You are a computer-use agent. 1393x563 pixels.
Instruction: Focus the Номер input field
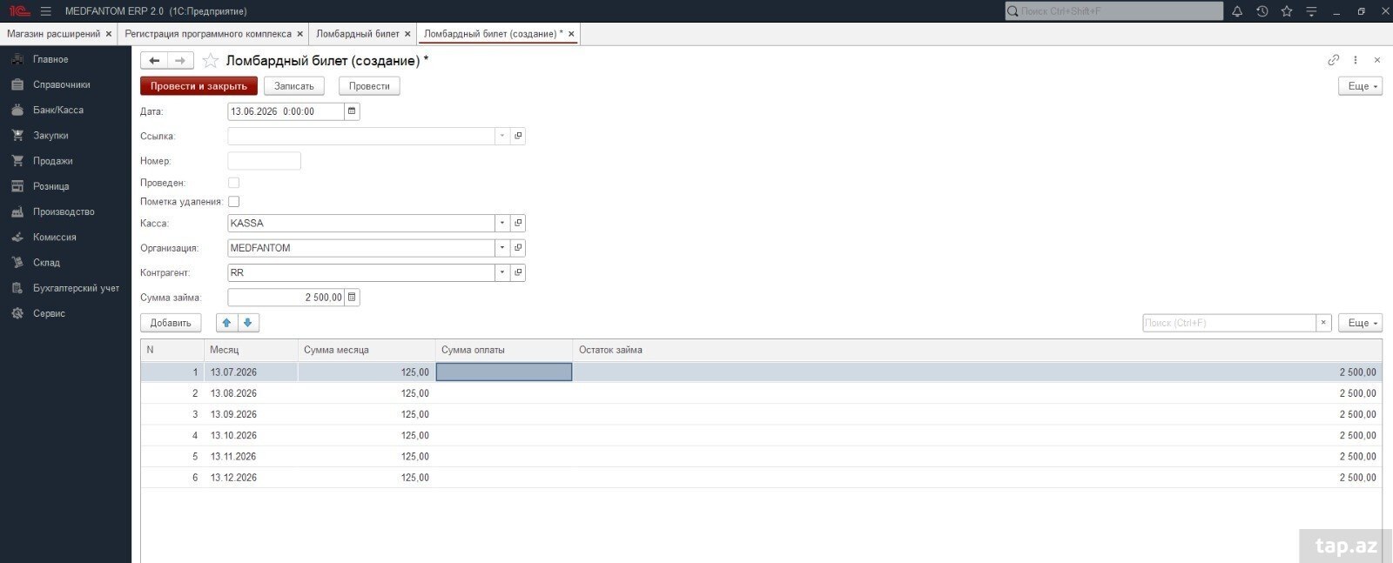(264, 161)
